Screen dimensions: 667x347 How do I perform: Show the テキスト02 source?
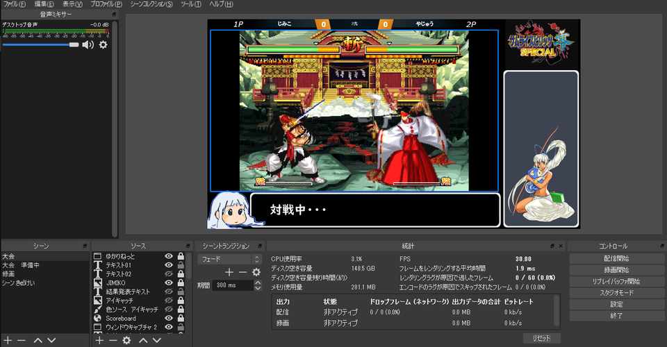169,273
